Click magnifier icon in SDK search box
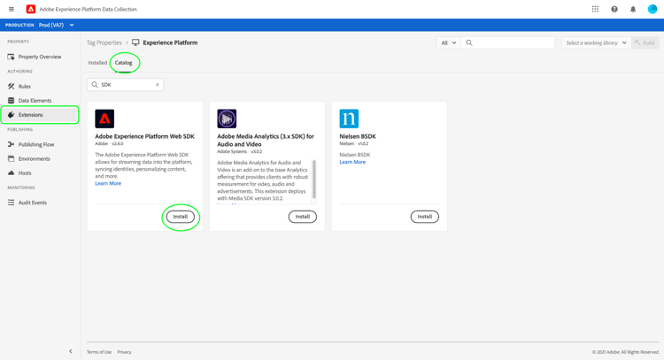 [95, 85]
